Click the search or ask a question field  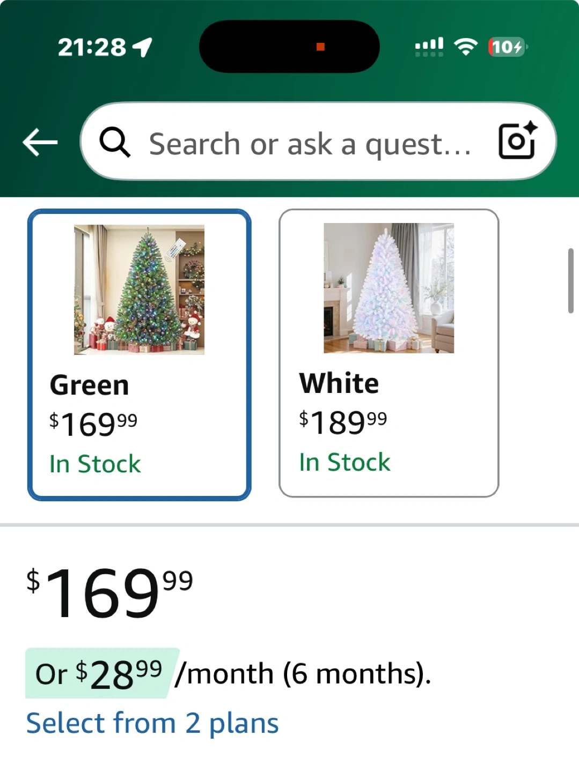310,144
